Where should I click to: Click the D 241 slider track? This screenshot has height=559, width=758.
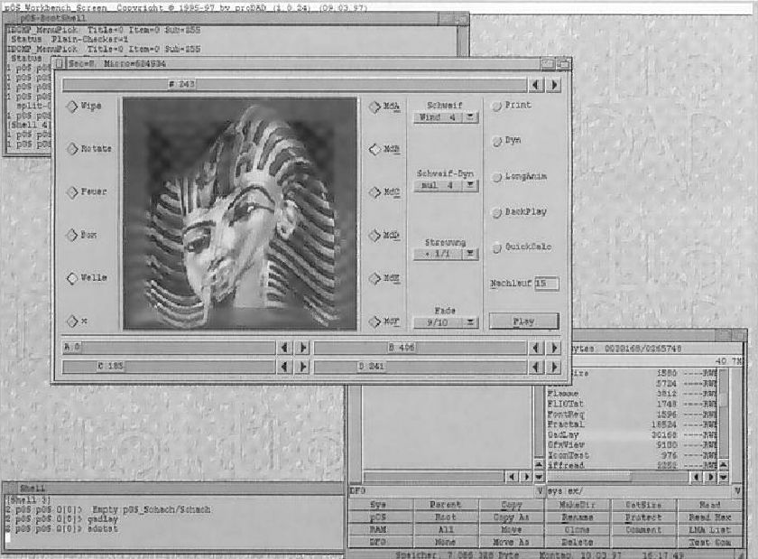click(x=421, y=367)
